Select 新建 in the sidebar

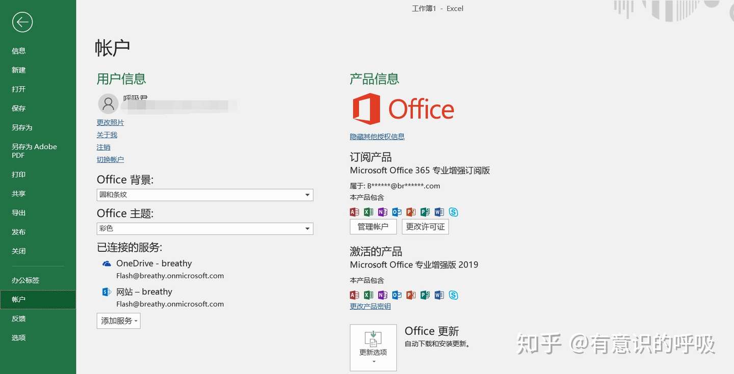19,70
